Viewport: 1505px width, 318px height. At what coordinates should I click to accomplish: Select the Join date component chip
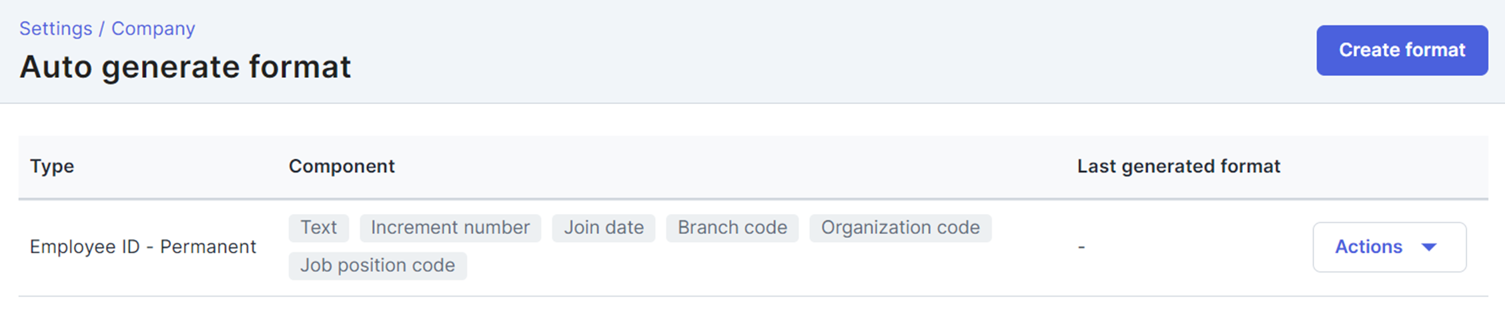604,227
